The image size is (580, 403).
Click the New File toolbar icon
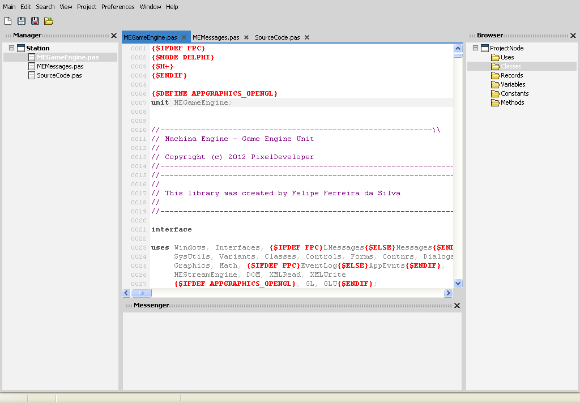point(8,21)
